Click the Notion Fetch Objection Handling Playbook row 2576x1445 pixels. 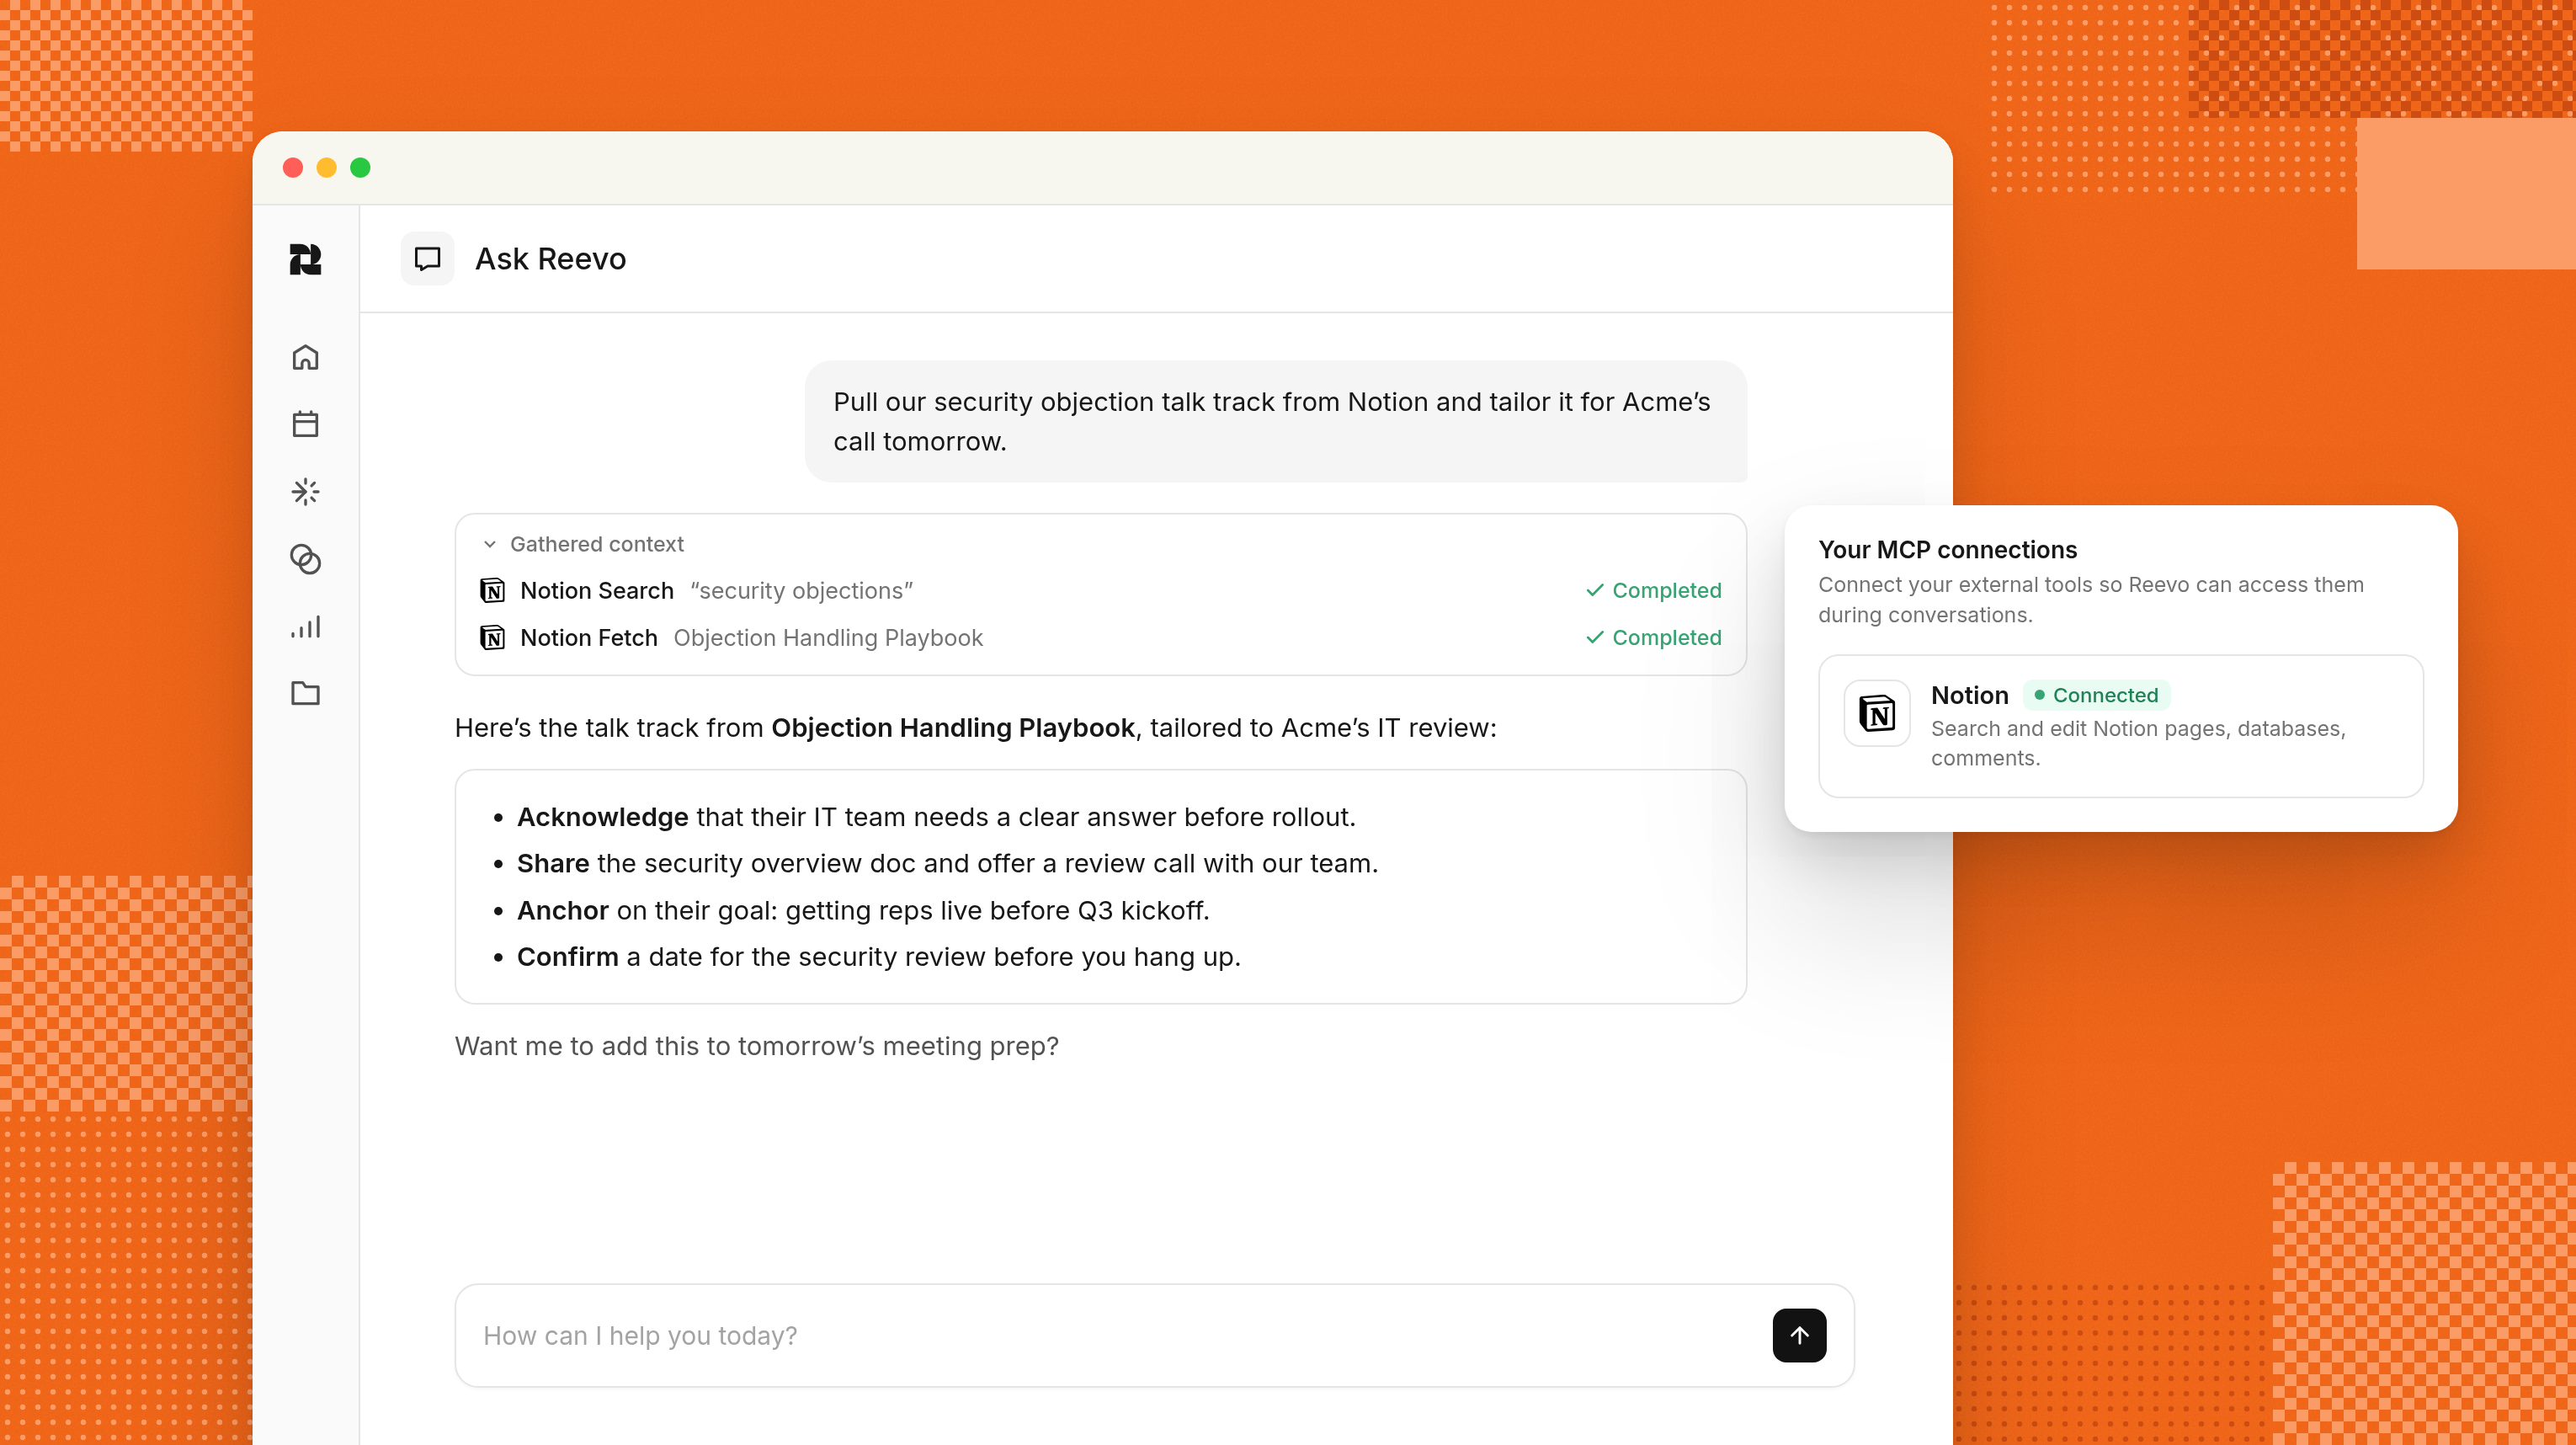pos(1100,637)
